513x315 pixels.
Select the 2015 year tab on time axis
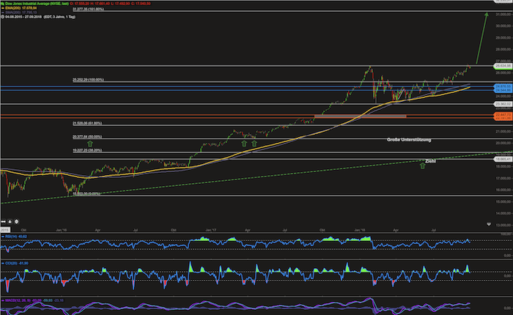coord(5,230)
